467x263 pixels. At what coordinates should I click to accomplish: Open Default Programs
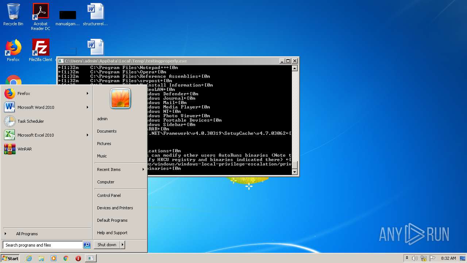click(x=112, y=220)
